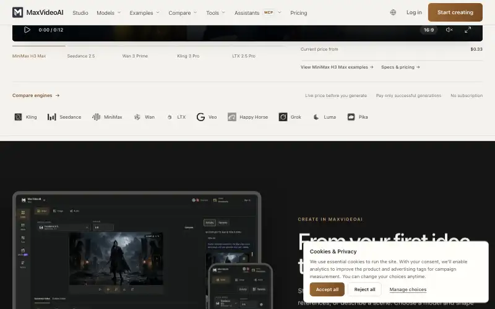Click 'Pay only successful generations' text

click(408, 95)
